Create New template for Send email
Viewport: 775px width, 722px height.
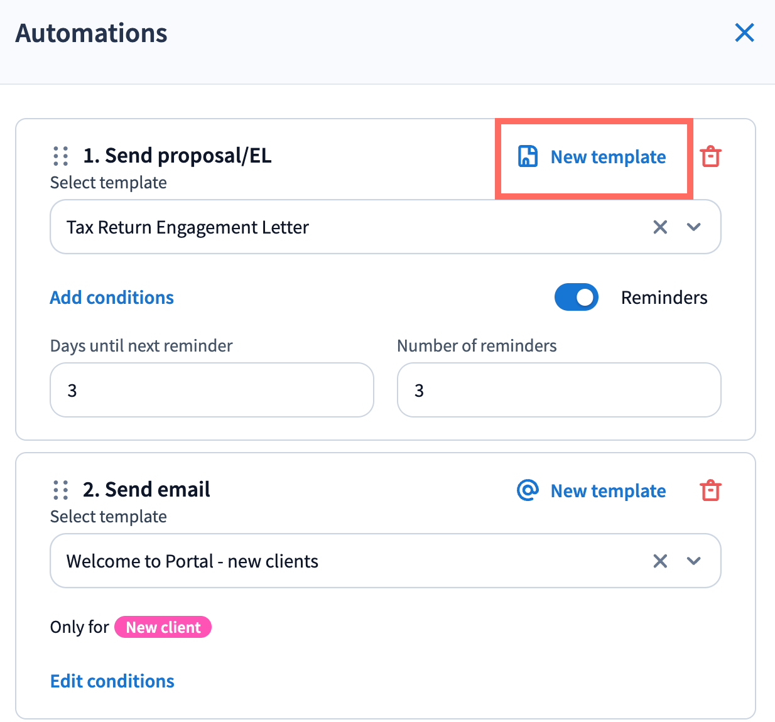[608, 491]
